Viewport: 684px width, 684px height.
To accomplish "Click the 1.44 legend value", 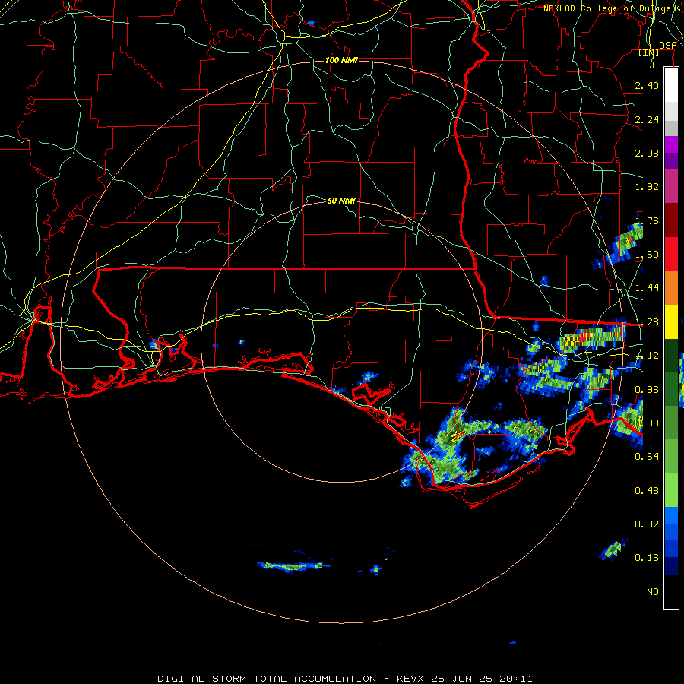I will [x=647, y=288].
